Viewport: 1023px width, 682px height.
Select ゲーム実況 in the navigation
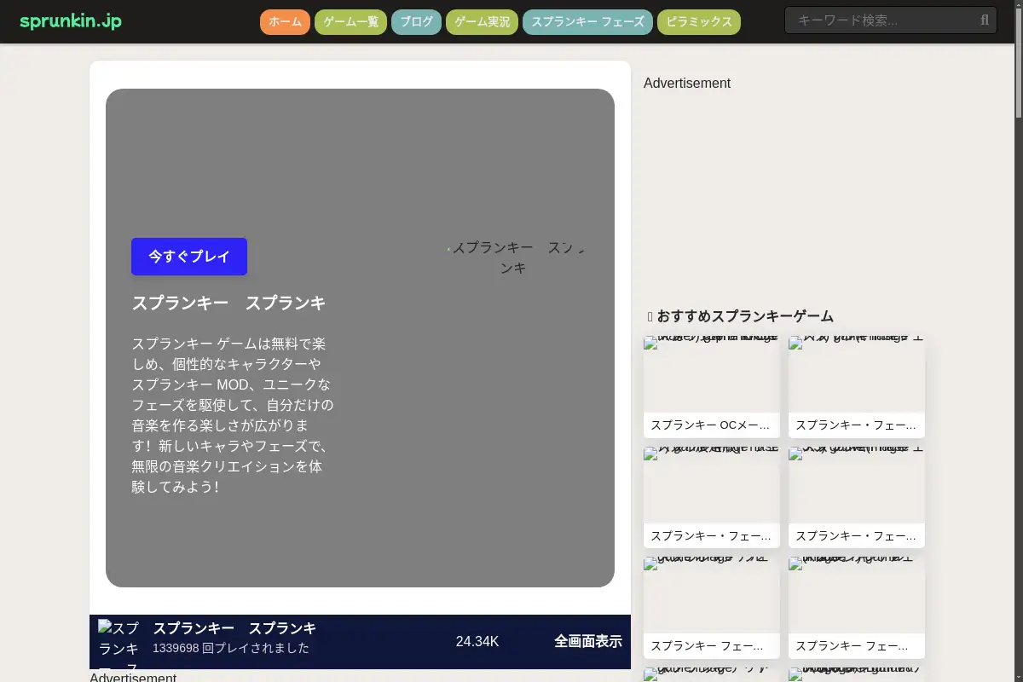tap(482, 22)
